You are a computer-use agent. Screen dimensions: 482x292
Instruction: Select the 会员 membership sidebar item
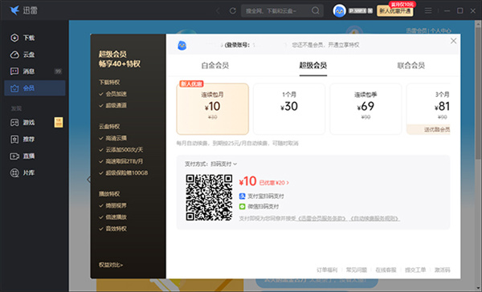pyautogui.click(x=35, y=88)
